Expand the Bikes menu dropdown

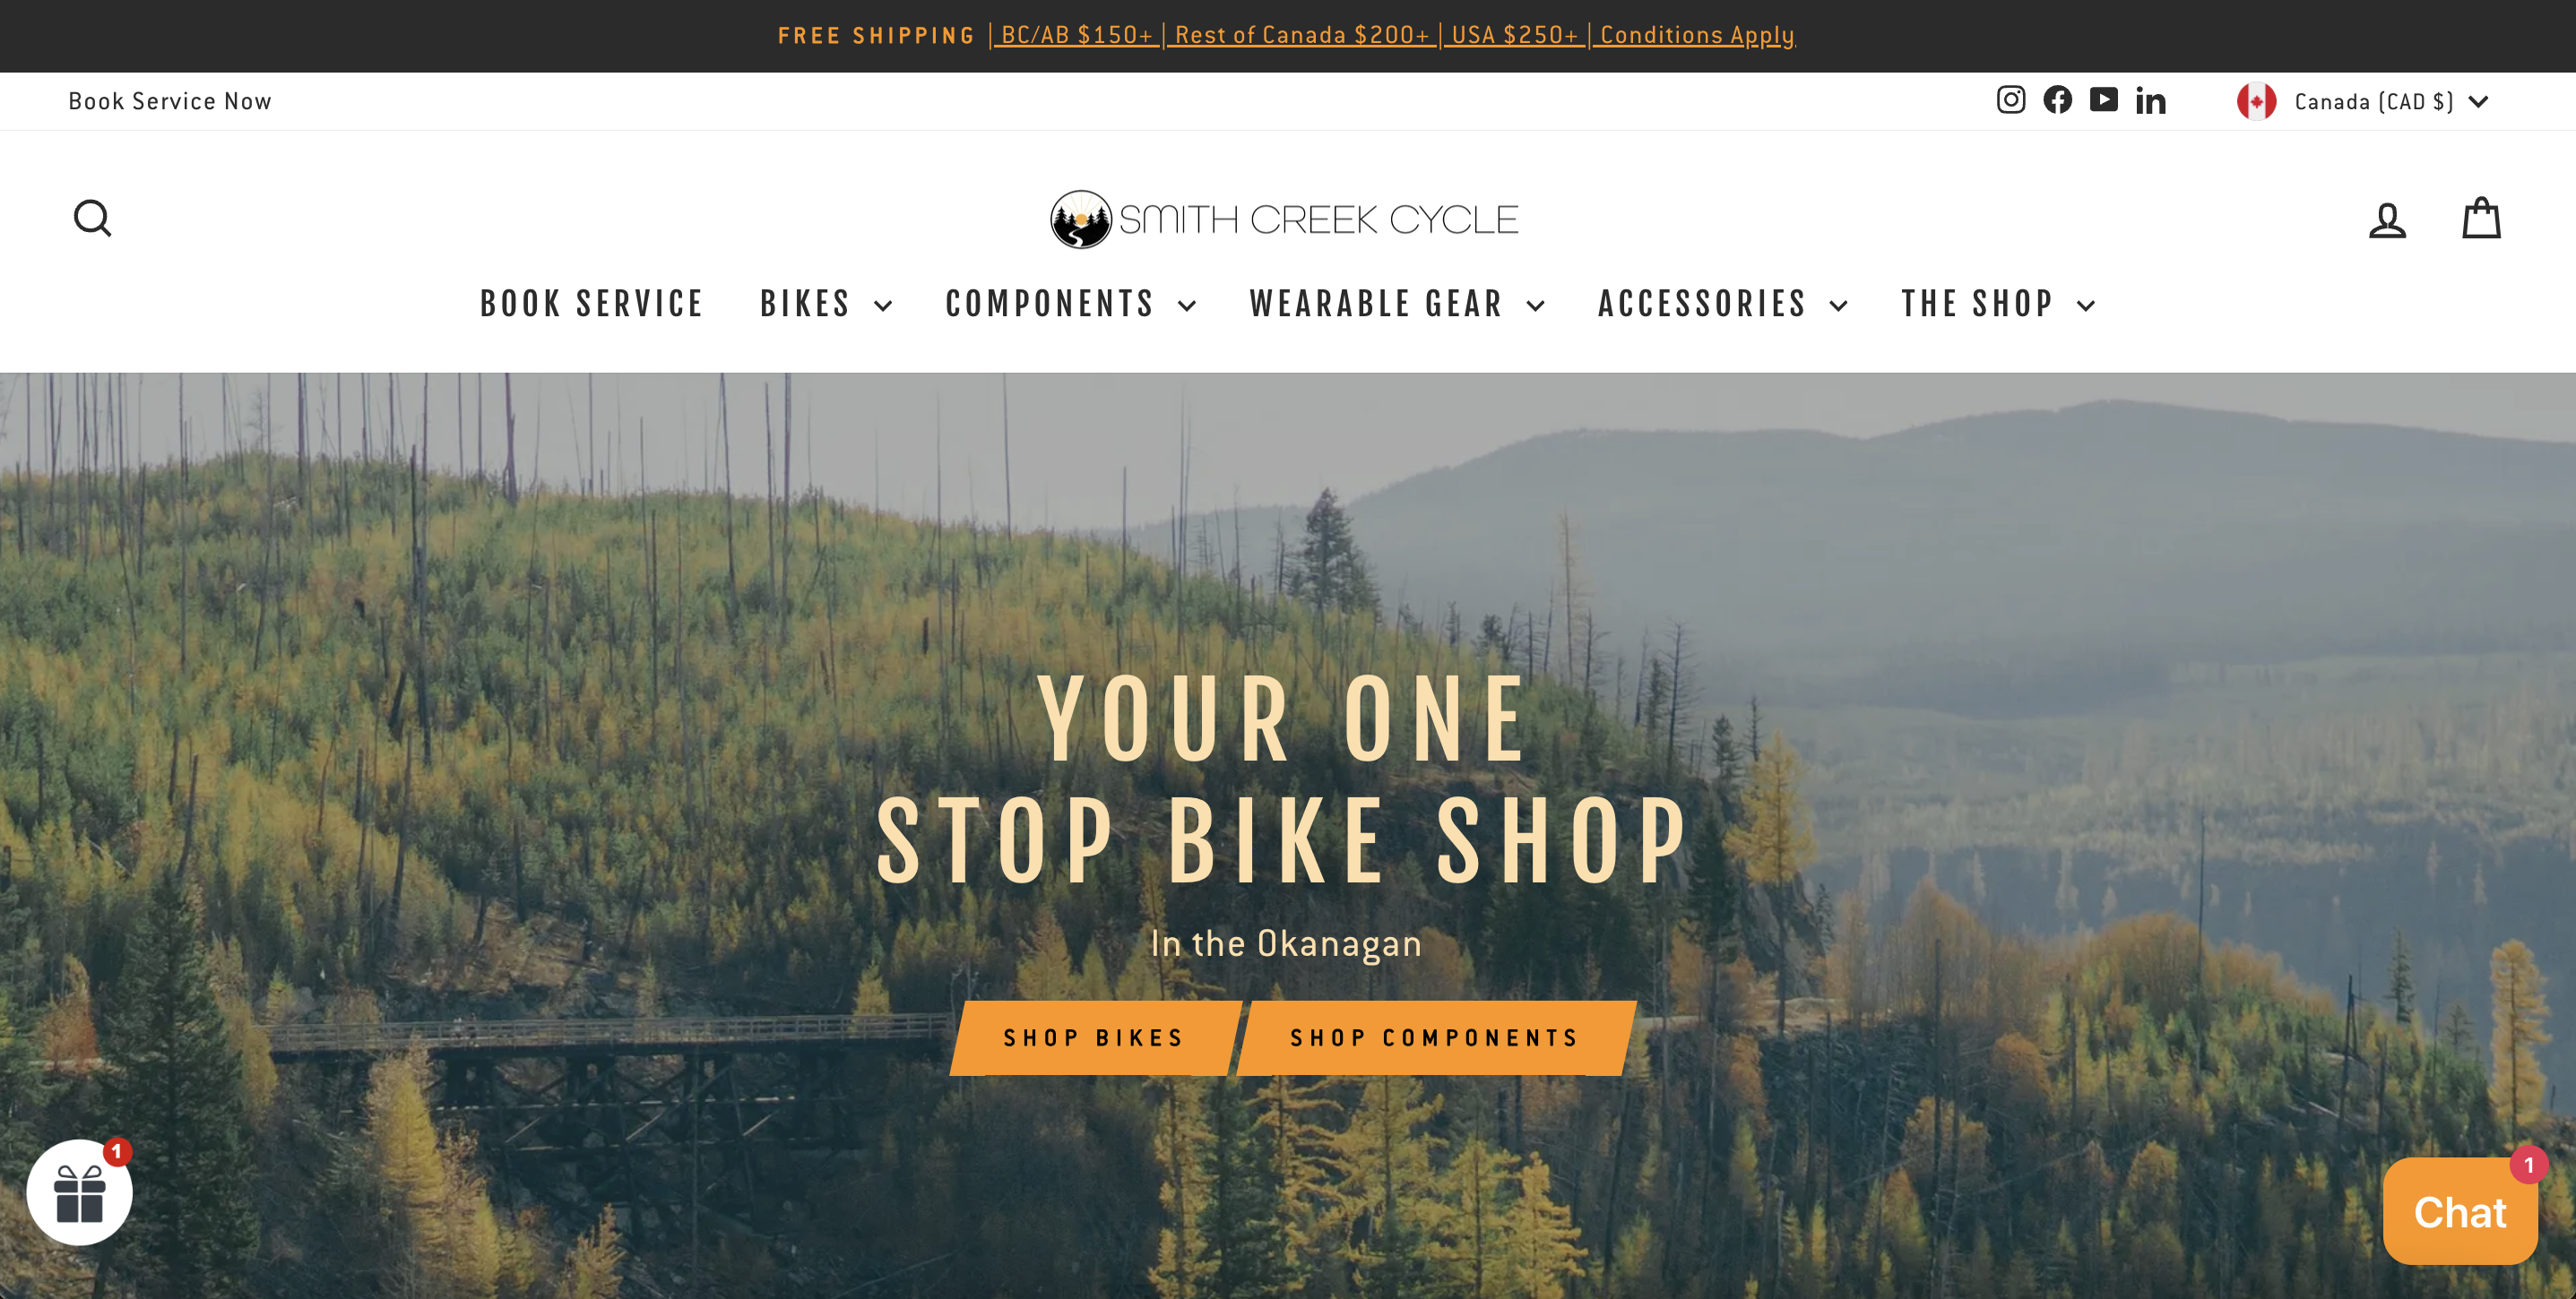click(826, 304)
